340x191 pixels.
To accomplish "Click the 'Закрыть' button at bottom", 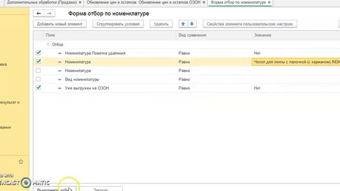I will [101, 189].
